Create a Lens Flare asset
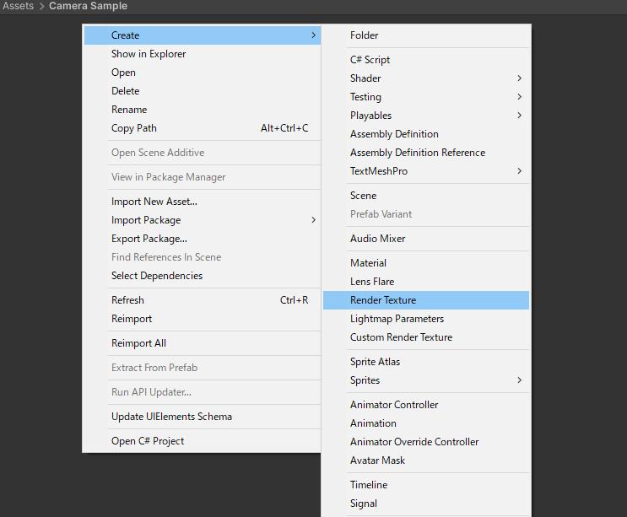The width and height of the screenshot is (627, 517). click(x=426, y=282)
